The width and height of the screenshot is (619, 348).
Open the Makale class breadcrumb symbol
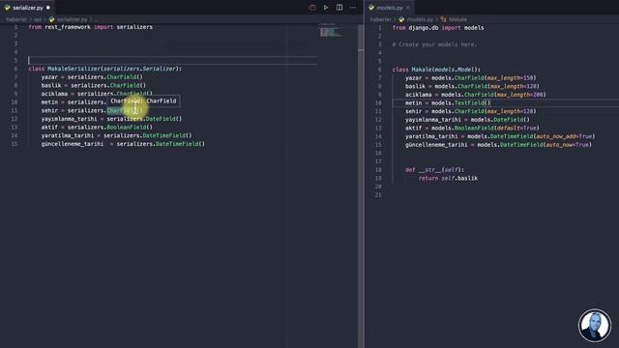coord(457,19)
